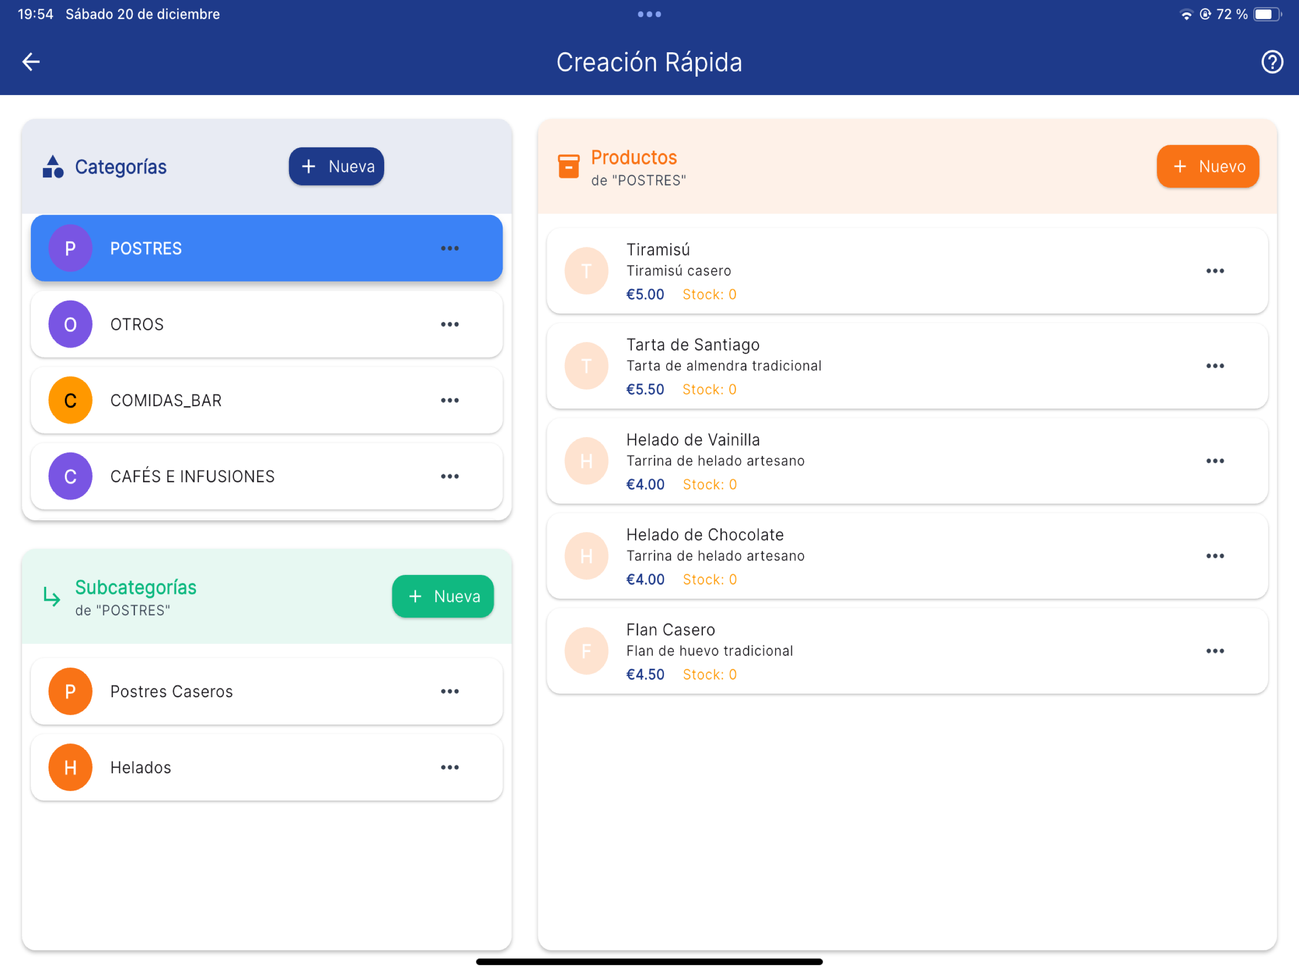Click the €5.50 price on Tarta de Santiago
The image size is (1299, 974).
click(645, 390)
